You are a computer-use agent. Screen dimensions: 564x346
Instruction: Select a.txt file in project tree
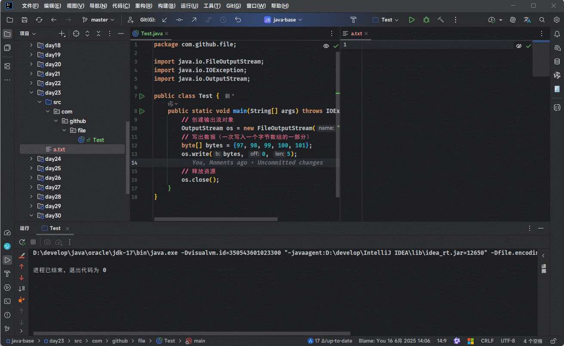point(59,150)
